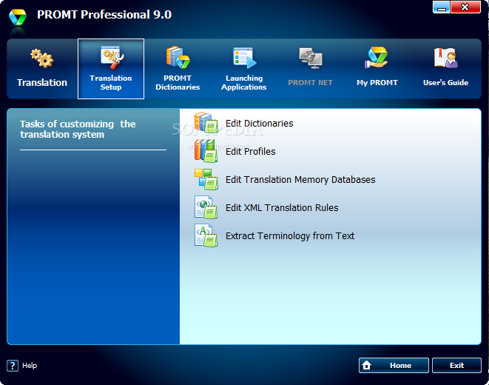The height and width of the screenshot is (385, 489).
Task: Click the Exit button
Action: (456, 365)
